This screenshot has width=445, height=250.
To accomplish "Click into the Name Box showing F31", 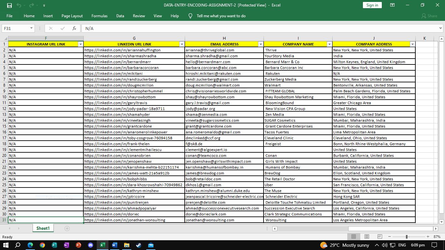I will [x=16, y=28].
